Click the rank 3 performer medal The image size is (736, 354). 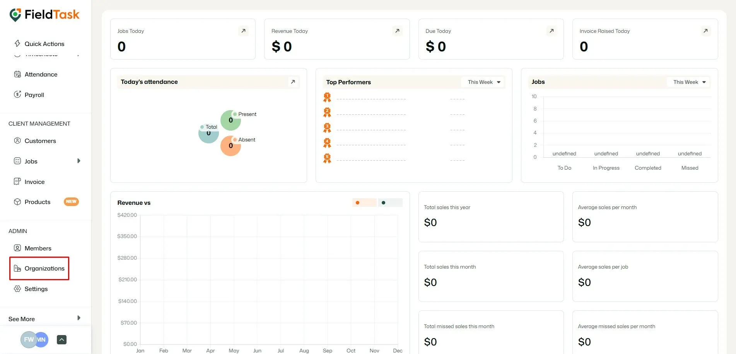pyautogui.click(x=327, y=128)
